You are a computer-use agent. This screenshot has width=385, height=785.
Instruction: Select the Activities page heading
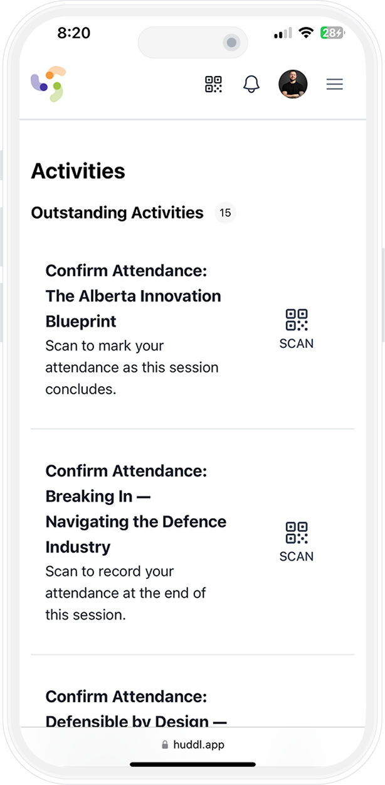point(78,171)
